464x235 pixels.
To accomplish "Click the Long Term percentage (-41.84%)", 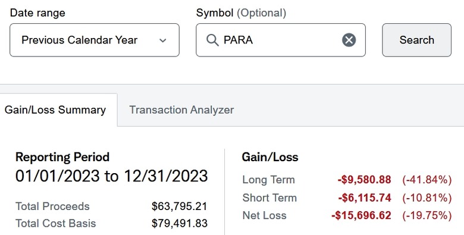I will point(427,180).
